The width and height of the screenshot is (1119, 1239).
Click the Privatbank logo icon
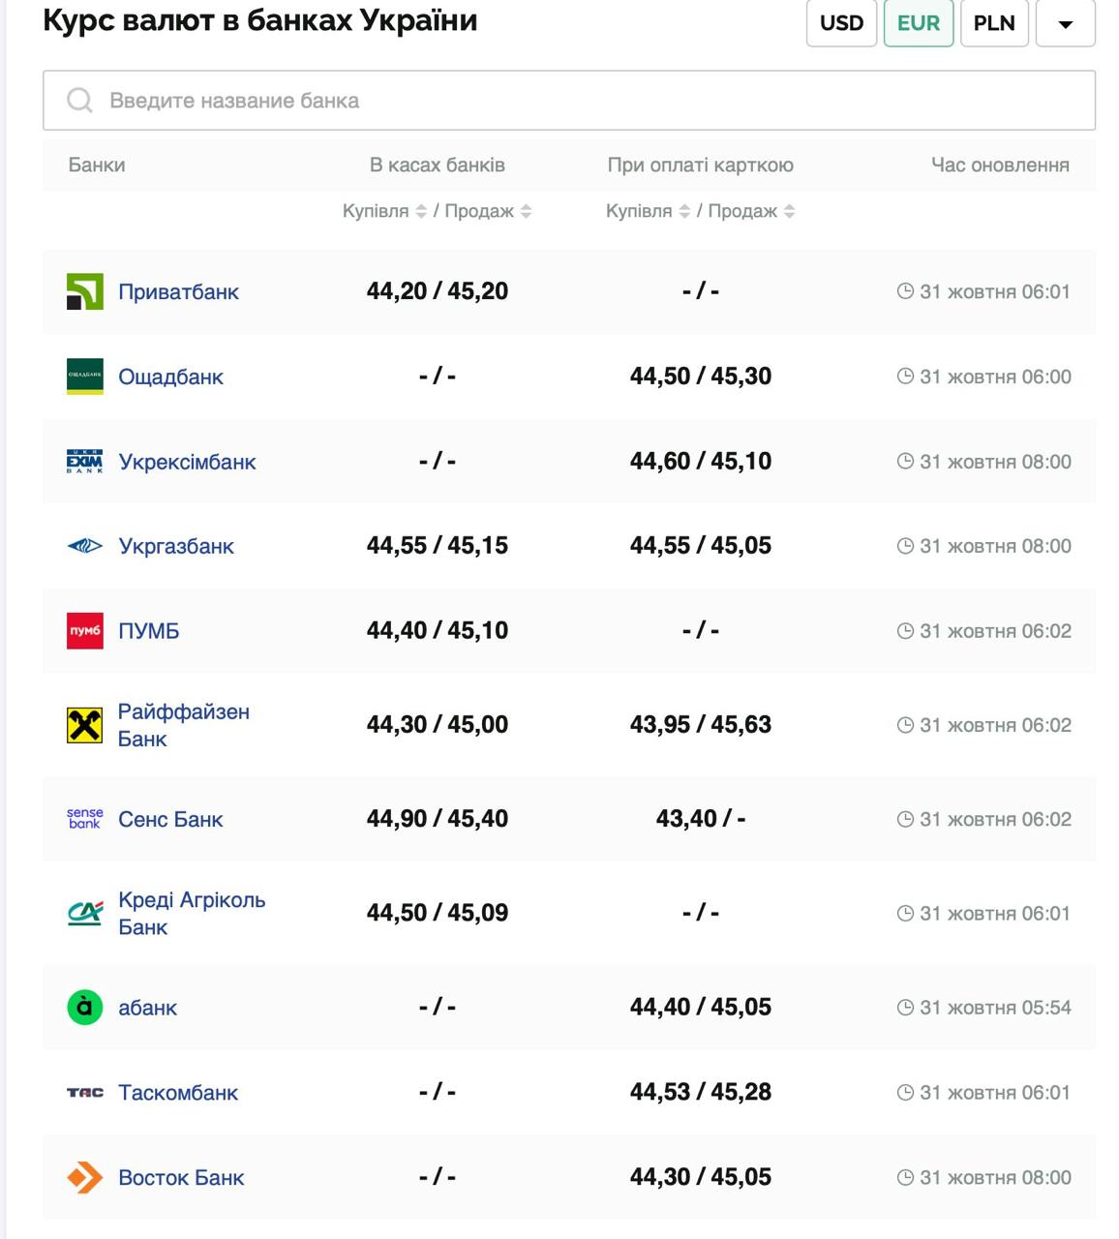[x=84, y=291]
